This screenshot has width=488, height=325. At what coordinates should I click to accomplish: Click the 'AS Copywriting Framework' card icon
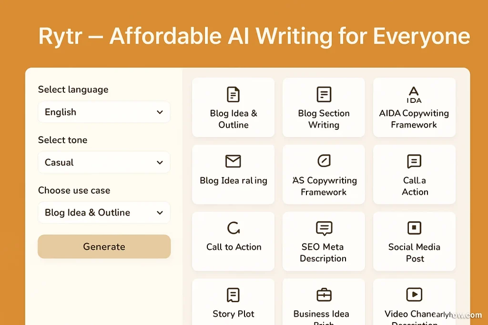[324, 161]
